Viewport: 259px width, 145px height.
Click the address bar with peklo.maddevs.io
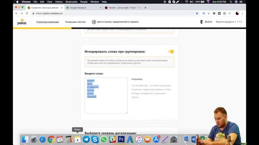114,13
